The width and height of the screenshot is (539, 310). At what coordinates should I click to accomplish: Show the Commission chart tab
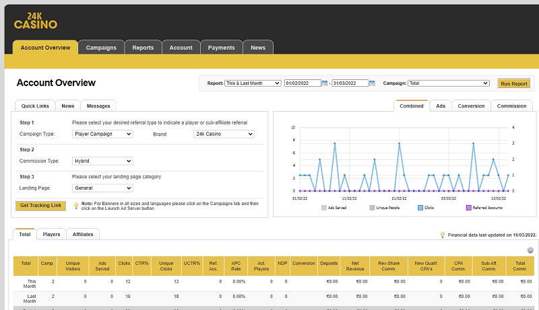click(511, 106)
